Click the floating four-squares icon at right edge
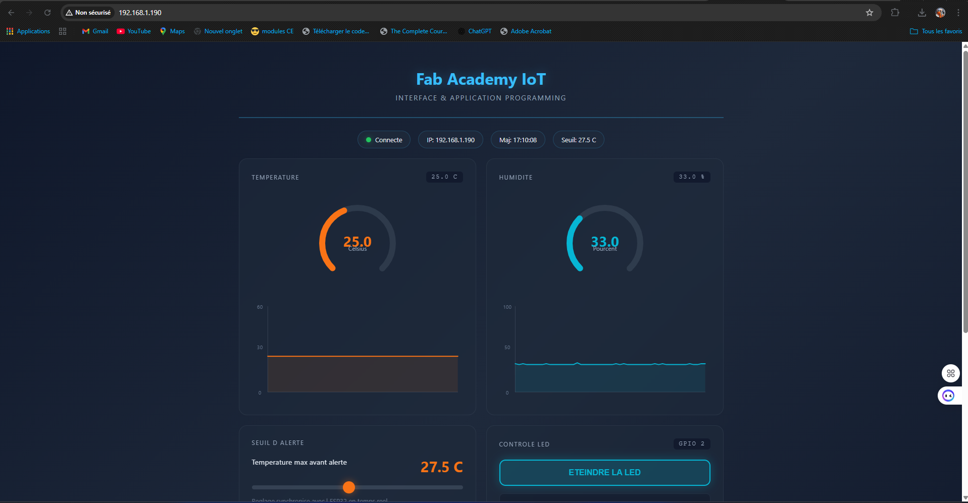 pos(951,373)
